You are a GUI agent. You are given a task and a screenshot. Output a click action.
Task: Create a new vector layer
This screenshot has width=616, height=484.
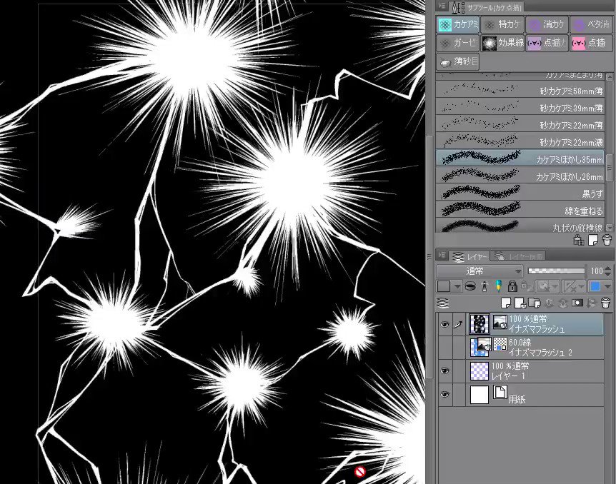520,303
